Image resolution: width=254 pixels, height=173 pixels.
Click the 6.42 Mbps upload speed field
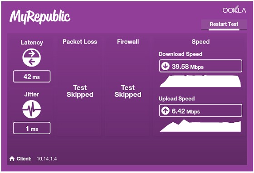click(200, 111)
